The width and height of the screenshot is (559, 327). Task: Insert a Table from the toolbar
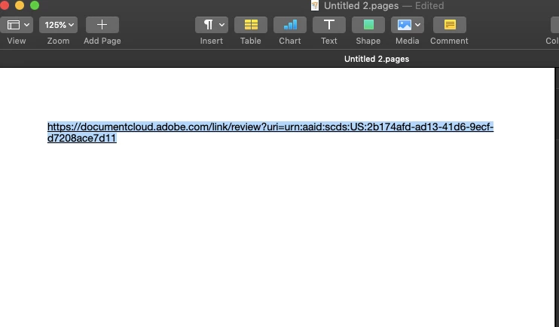coord(251,25)
